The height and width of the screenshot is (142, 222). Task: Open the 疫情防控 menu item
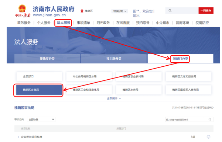coord(202,23)
